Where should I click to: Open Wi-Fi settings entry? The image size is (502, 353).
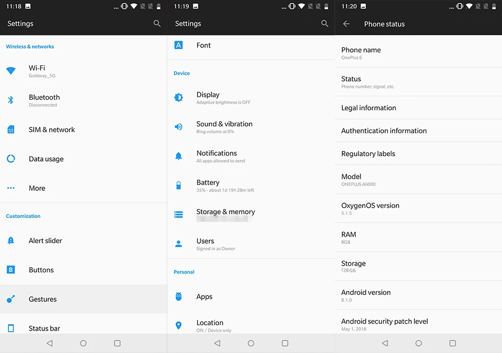(x=83, y=71)
